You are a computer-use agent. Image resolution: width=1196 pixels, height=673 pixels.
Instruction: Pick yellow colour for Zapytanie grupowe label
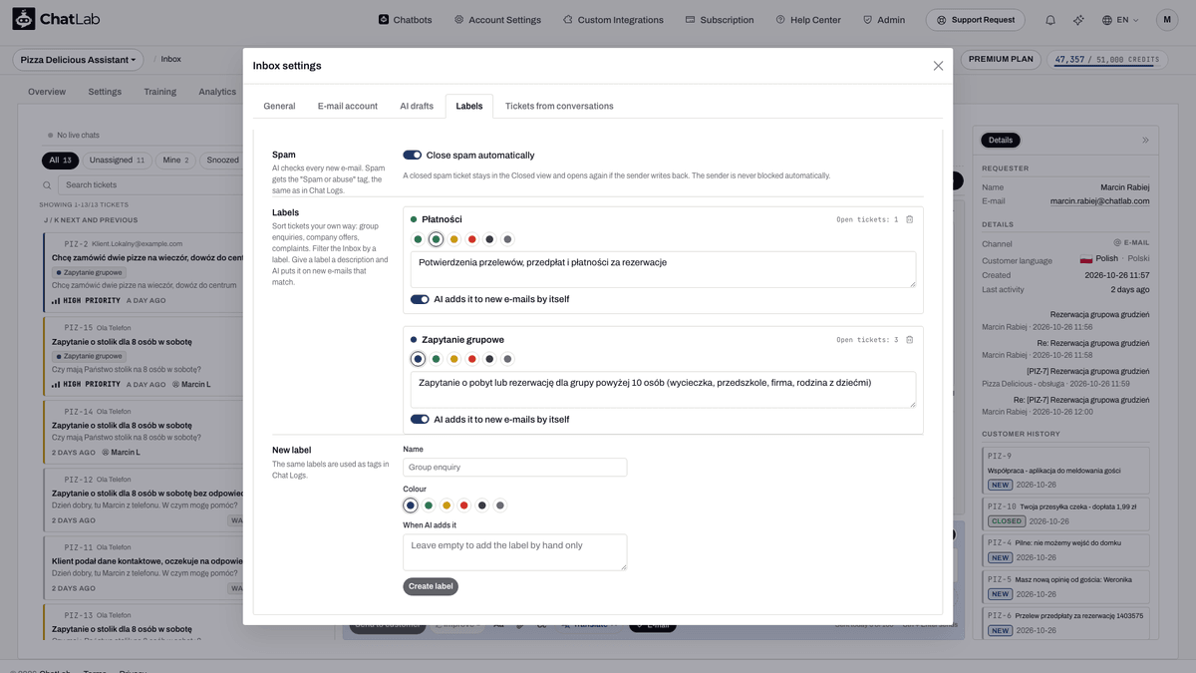453,359
